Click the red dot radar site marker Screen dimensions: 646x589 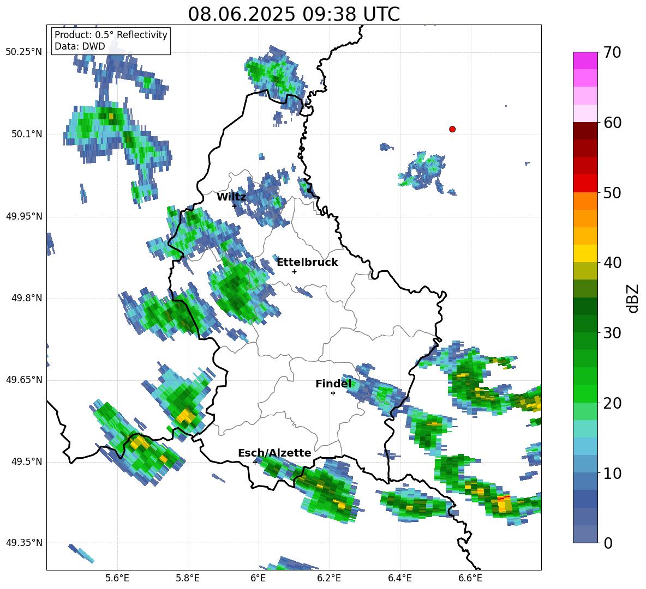pyautogui.click(x=452, y=129)
